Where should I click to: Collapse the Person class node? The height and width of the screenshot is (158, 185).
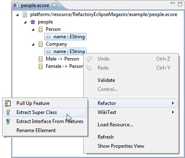coord(33,30)
